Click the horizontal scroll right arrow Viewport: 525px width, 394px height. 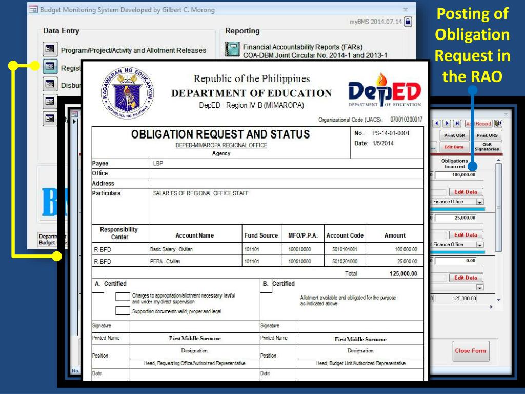(491, 307)
